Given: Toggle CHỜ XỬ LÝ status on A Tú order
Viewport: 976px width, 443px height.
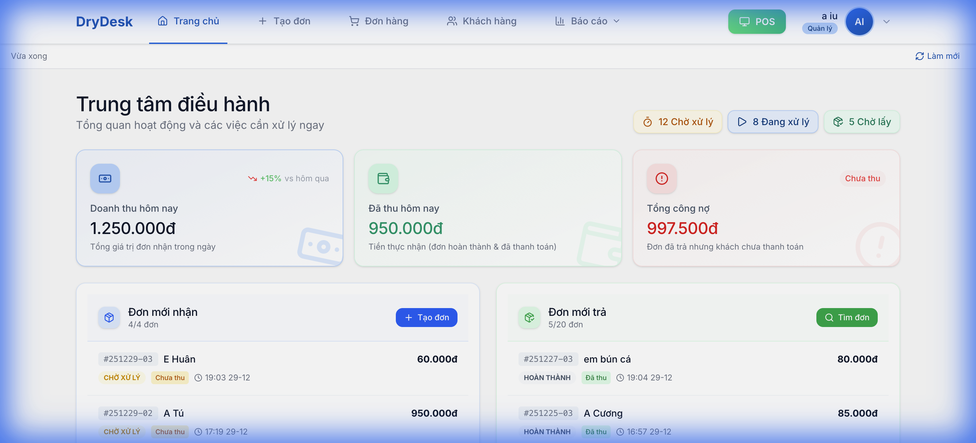Looking at the screenshot, I should [x=122, y=431].
